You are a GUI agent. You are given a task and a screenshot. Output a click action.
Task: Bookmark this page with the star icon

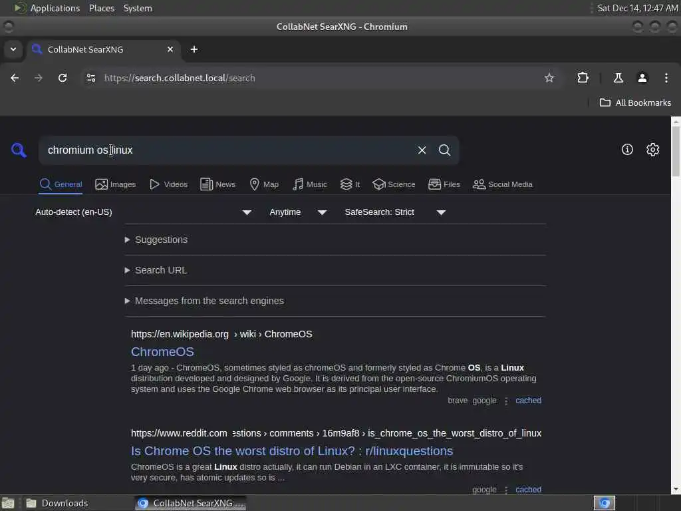coord(549,78)
